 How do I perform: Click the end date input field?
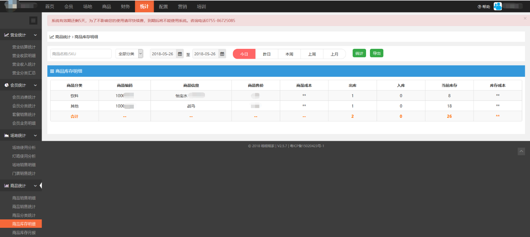pyautogui.click(x=206, y=54)
